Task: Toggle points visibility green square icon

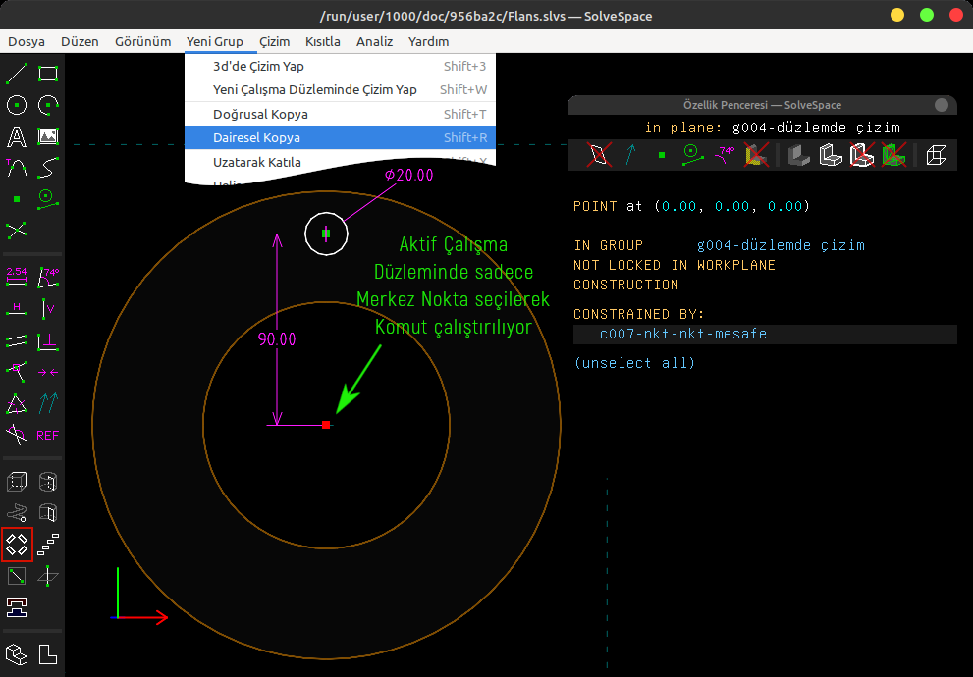Action: tap(662, 154)
